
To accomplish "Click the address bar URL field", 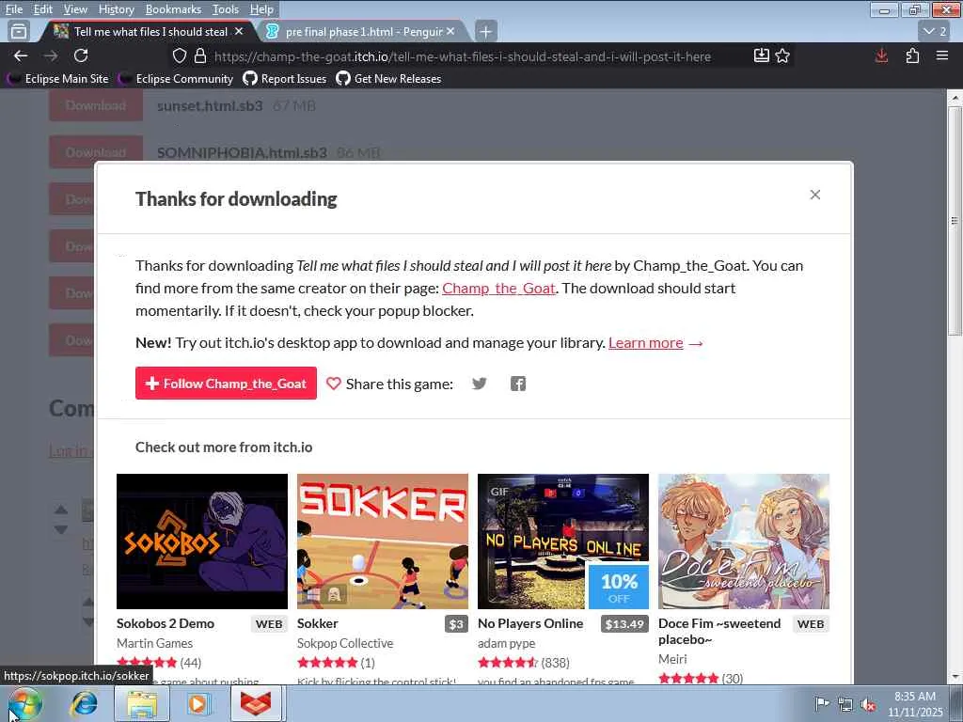I will click(462, 56).
